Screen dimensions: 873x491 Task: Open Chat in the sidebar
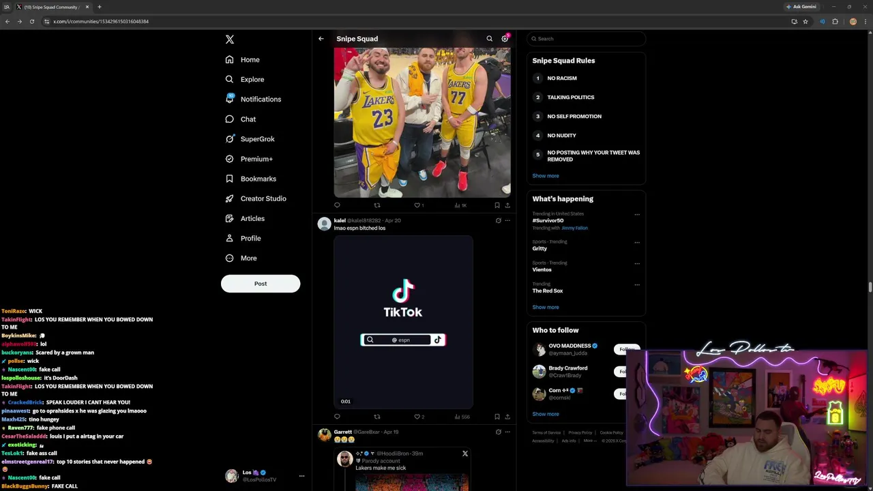[240, 119]
